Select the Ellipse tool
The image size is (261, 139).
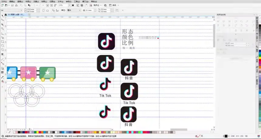(x=2, y=46)
